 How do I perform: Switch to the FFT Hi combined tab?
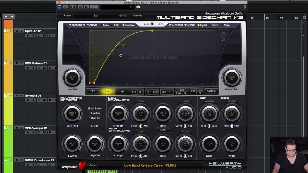(x=137, y=92)
